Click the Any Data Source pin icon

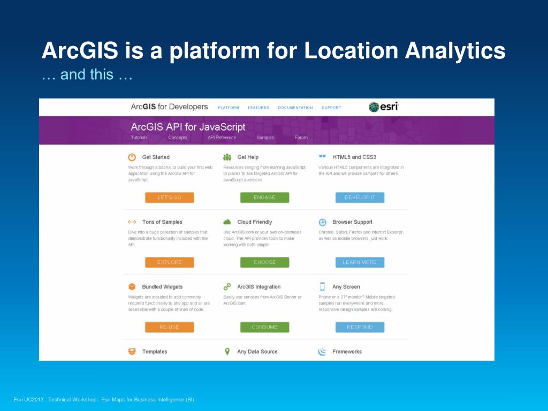[x=227, y=352]
